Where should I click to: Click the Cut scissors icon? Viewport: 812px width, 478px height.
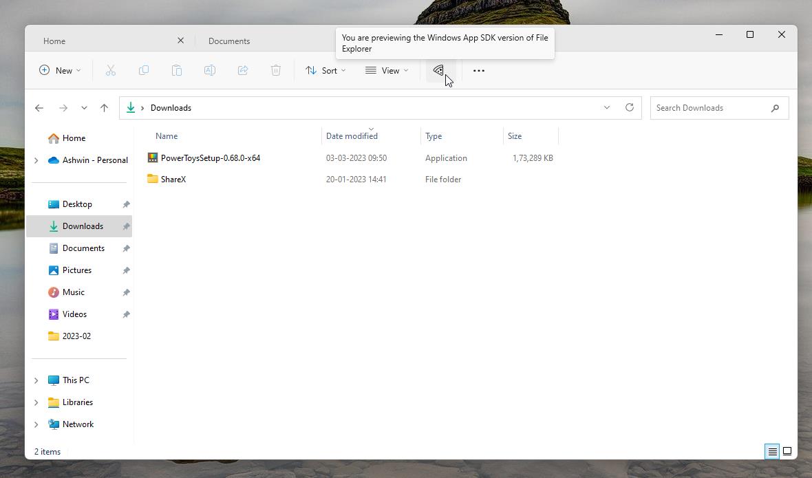click(x=110, y=70)
